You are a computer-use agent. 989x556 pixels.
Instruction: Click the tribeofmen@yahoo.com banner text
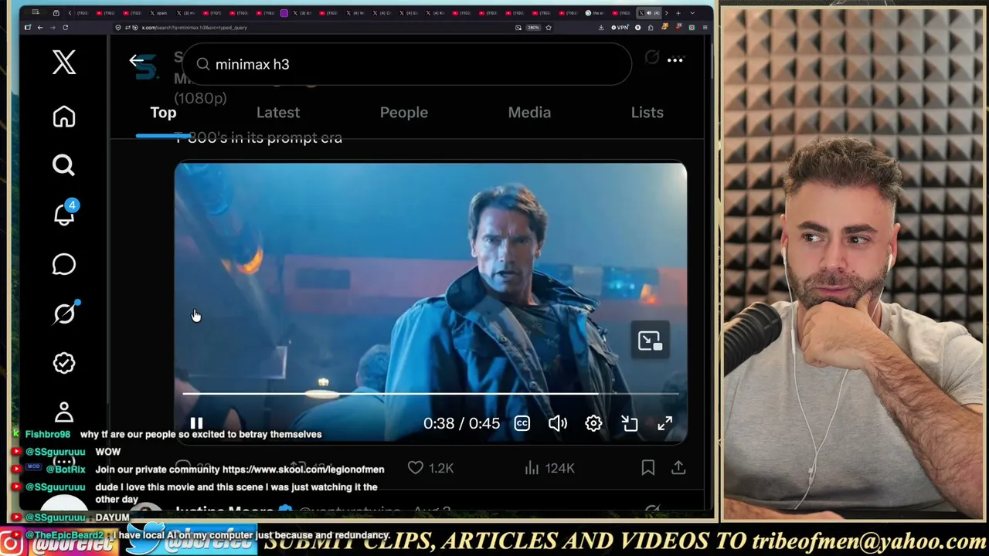868,542
